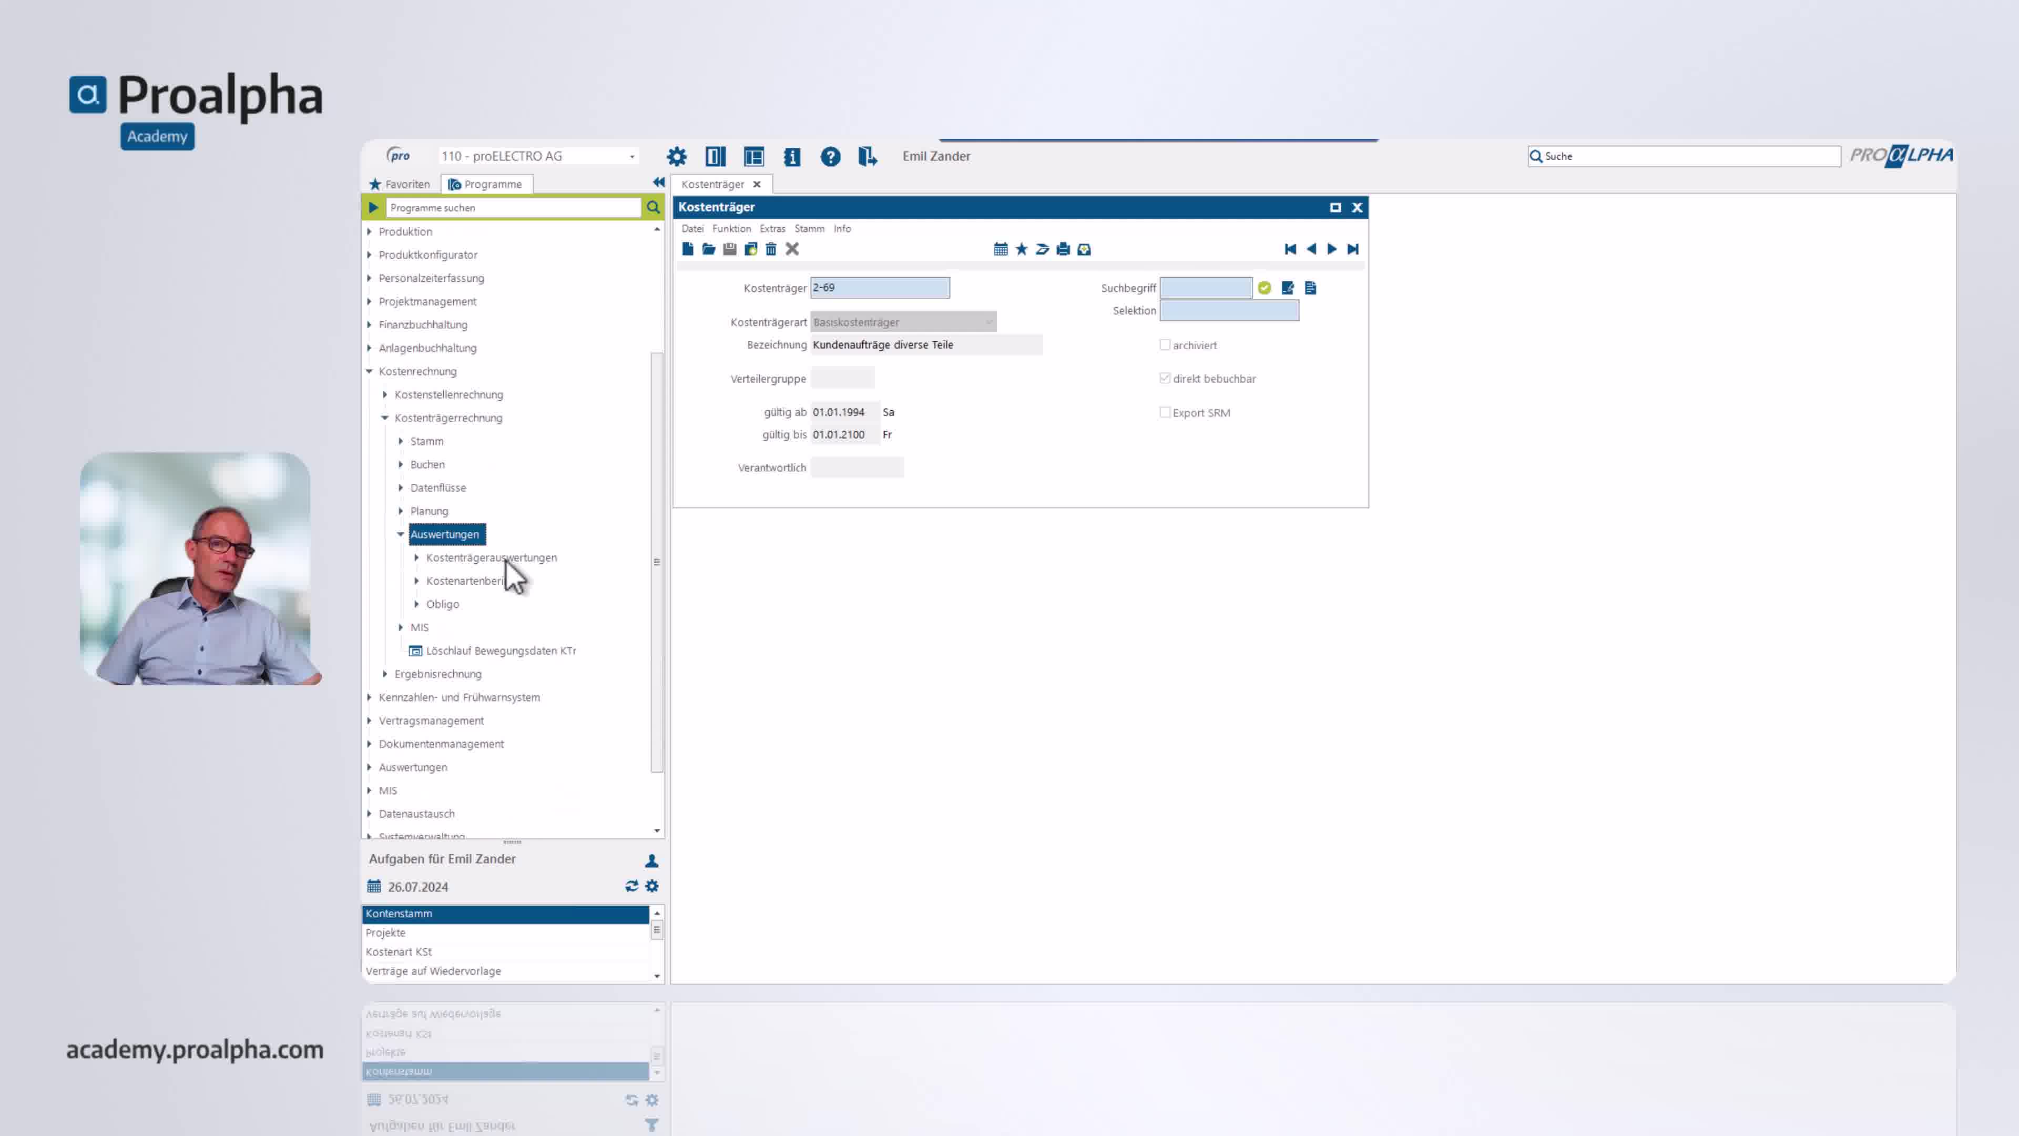Expand the Ergebnisrechnung tree node
The height and width of the screenshot is (1136, 2019).
(385, 674)
